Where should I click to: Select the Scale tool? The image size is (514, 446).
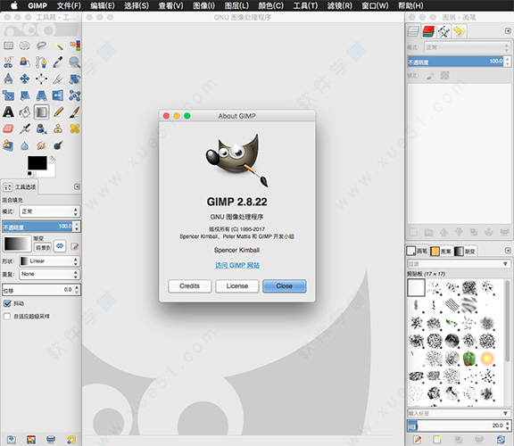coord(9,95)
